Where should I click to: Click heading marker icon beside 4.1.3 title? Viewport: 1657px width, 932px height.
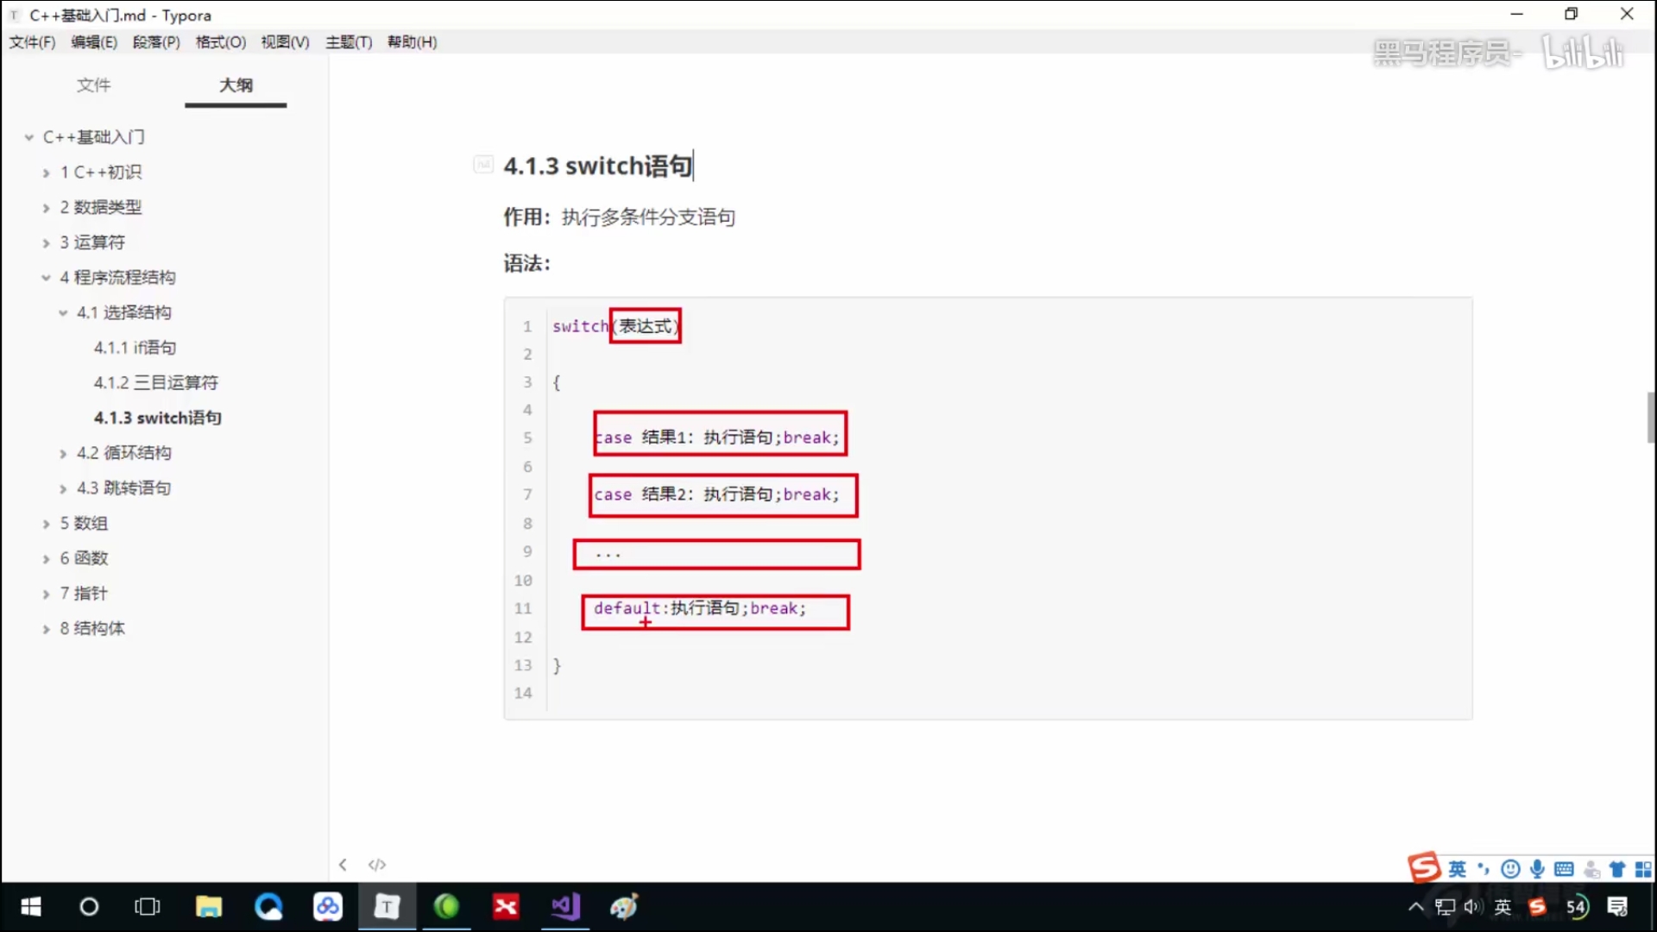coord(483,164)
